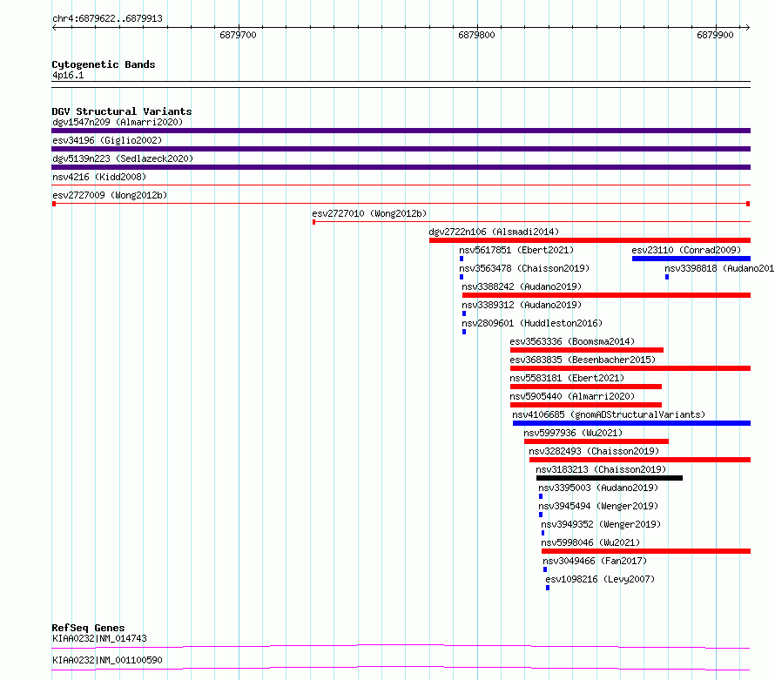Viewport: 775px width, 680px height.
Task: Open the esv3563336 (Boomsma2014) label
Action: (x=572, y=341)
